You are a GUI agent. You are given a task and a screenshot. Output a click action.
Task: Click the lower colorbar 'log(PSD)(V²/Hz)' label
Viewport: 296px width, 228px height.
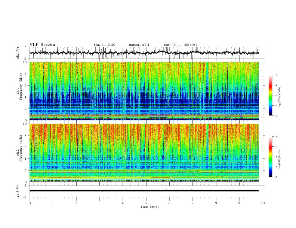coord(280,159)
